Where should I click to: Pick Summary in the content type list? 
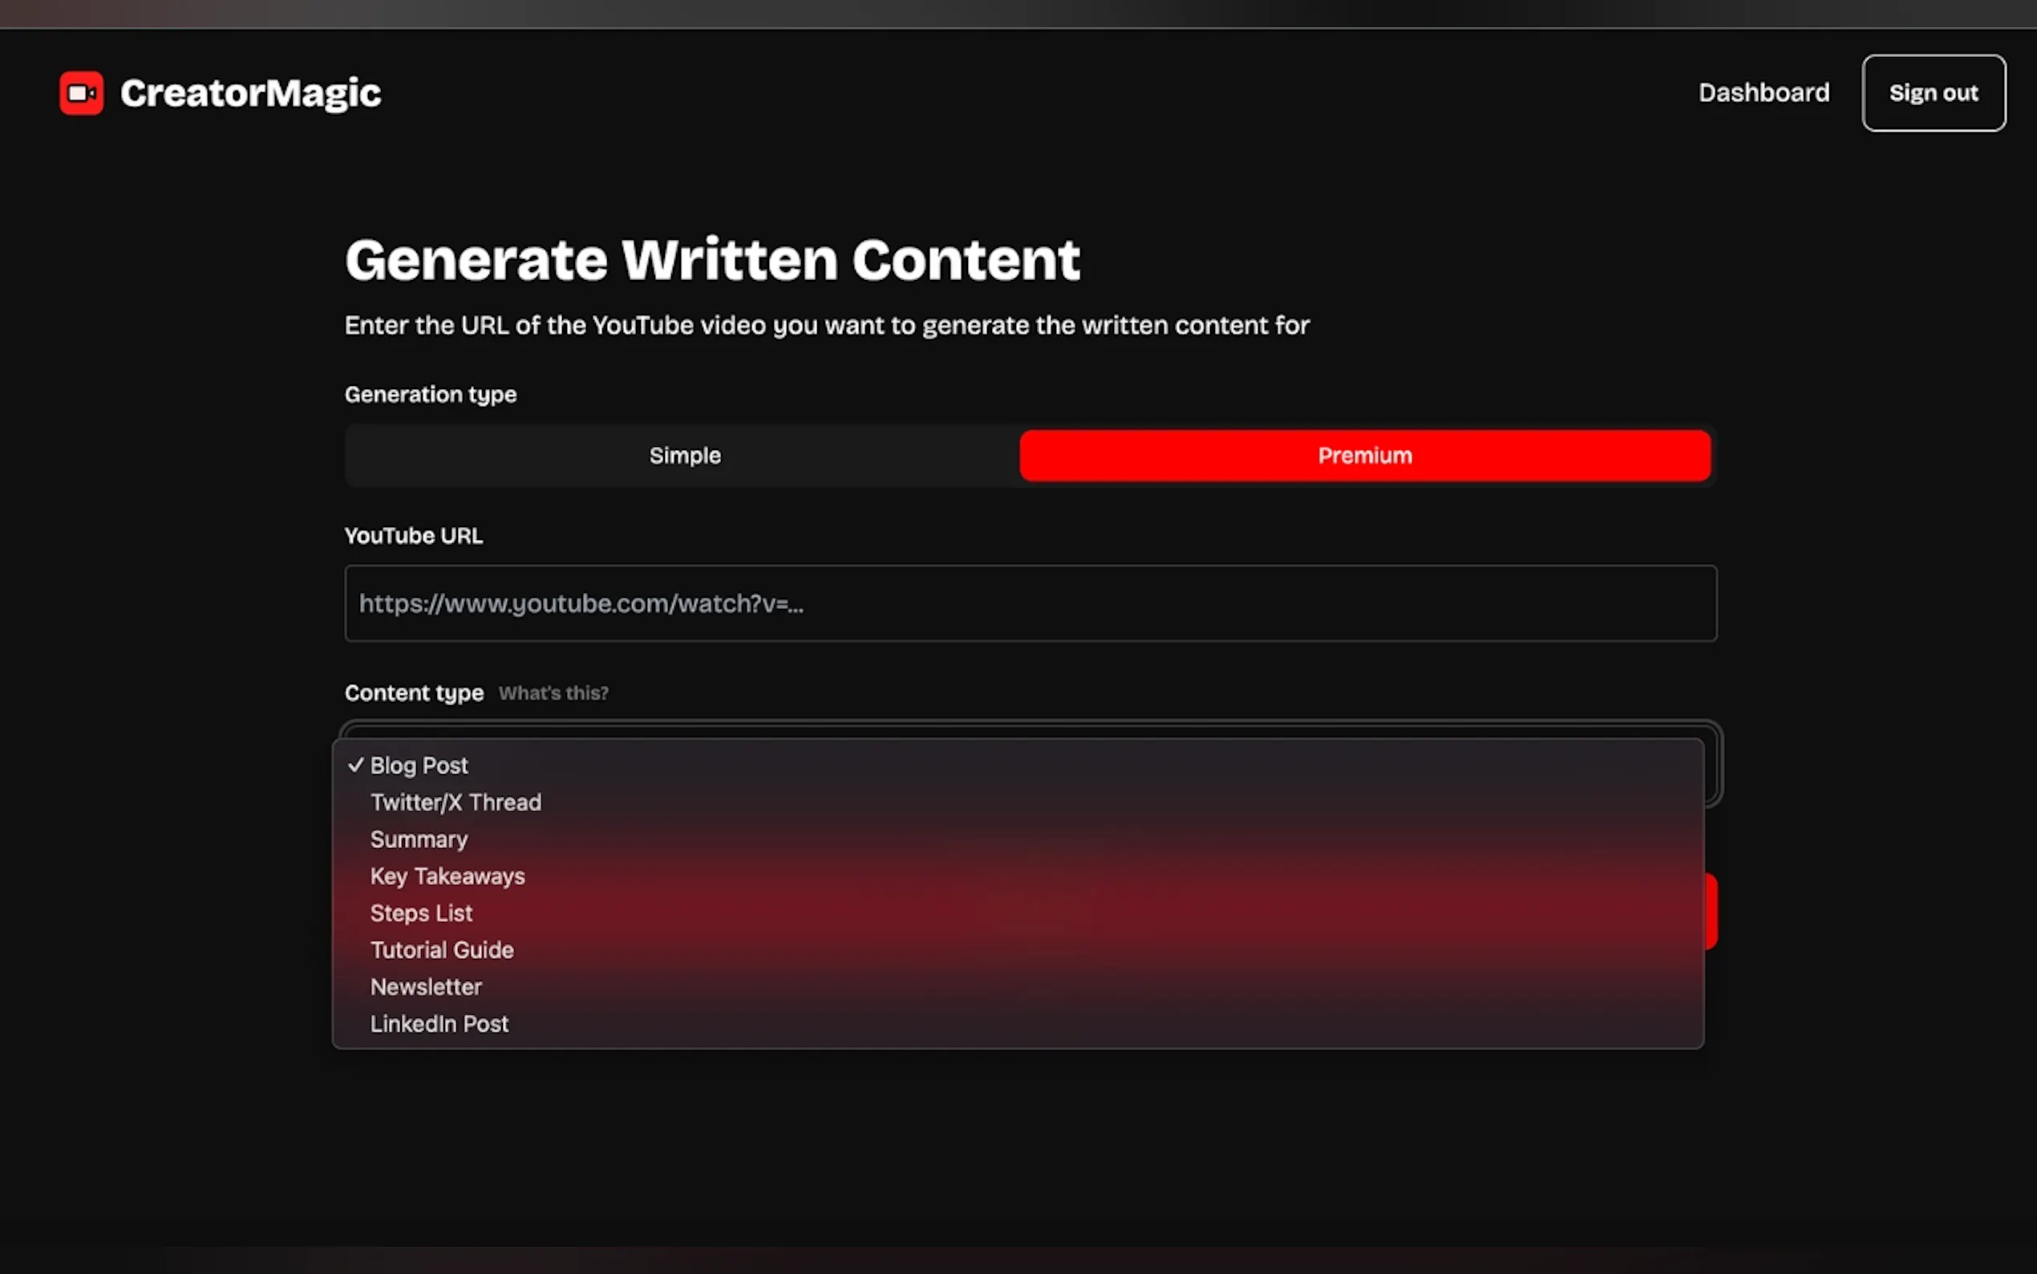(419, 839)
